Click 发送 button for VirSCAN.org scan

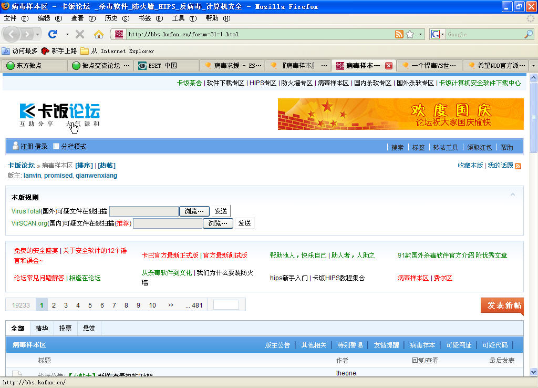[244, 223]
